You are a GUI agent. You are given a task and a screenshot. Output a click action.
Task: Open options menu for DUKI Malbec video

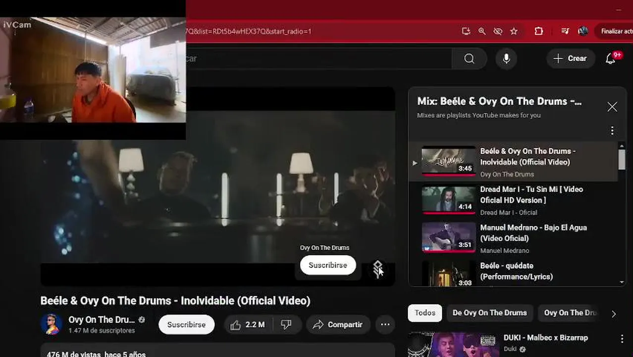(x=622, y=339)
